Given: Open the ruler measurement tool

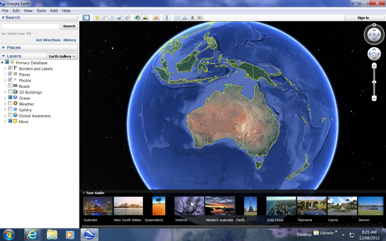Looking at the screenshot, I should (x=167, y=18).
